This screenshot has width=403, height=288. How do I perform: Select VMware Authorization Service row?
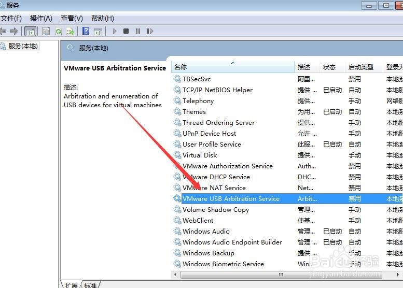[x=287, y=166]
